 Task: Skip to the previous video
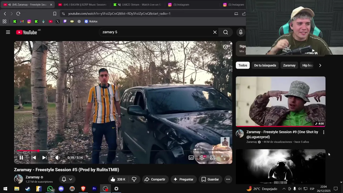pyautogui.click(x=34, y=158)
